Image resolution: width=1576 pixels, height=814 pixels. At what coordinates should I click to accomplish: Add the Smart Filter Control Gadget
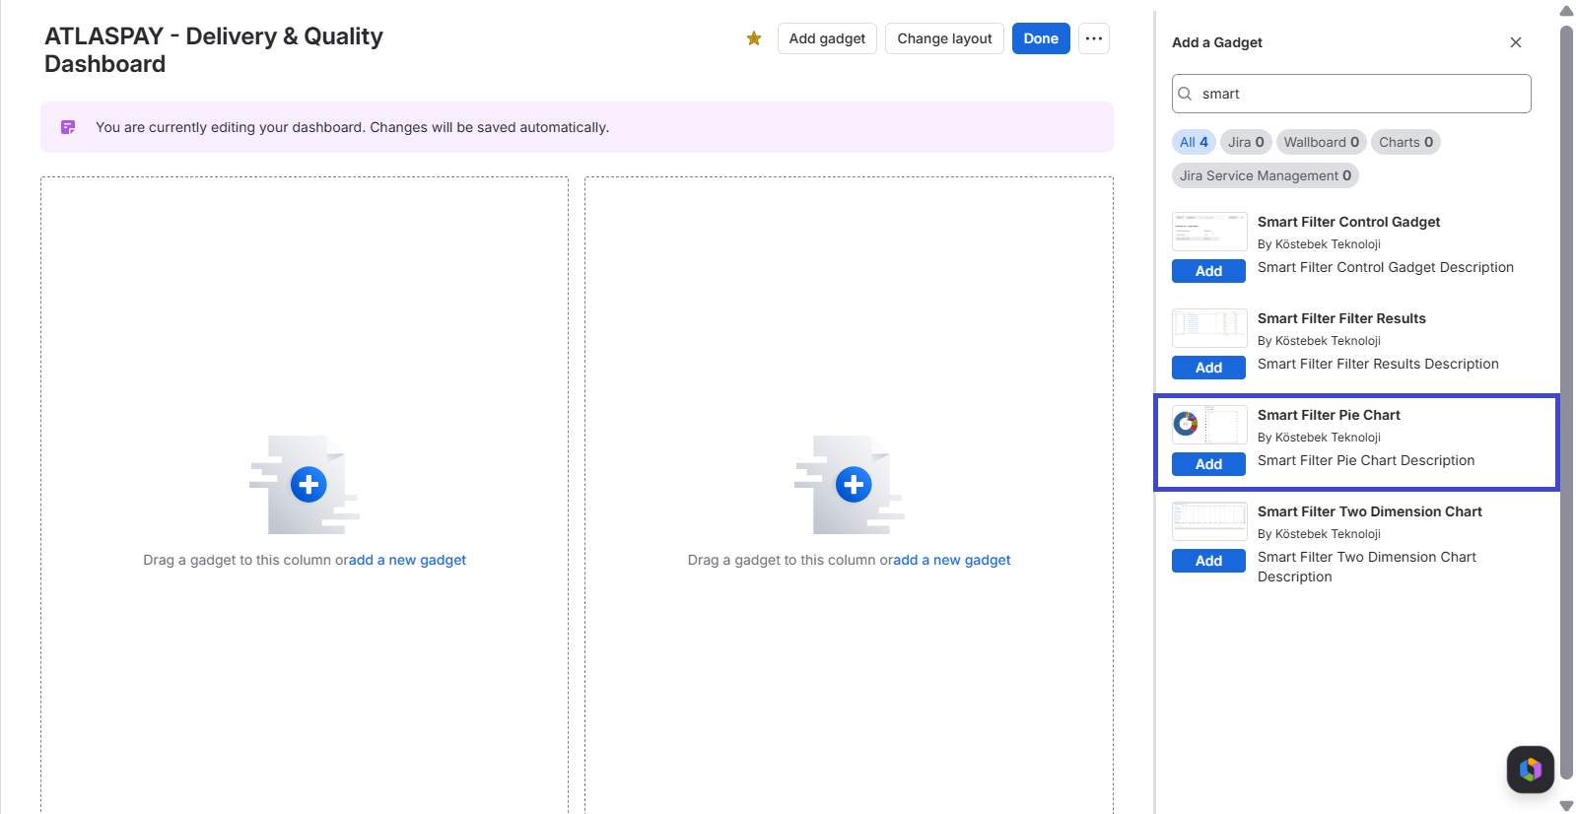coord(1208,271)
